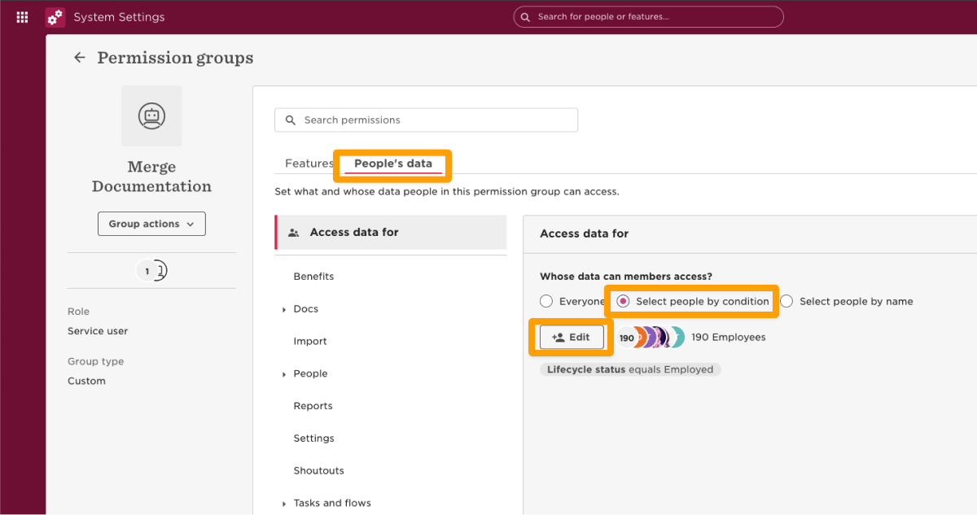Click the Merge Documentation robot avatar
Image resolution: width=977 pixels, height=515 pixels.
pyautogui.click(x=151, y=116)
